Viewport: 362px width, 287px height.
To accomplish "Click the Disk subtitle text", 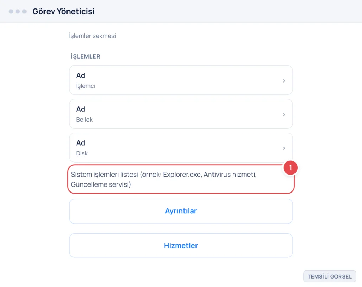I will 82,153.
